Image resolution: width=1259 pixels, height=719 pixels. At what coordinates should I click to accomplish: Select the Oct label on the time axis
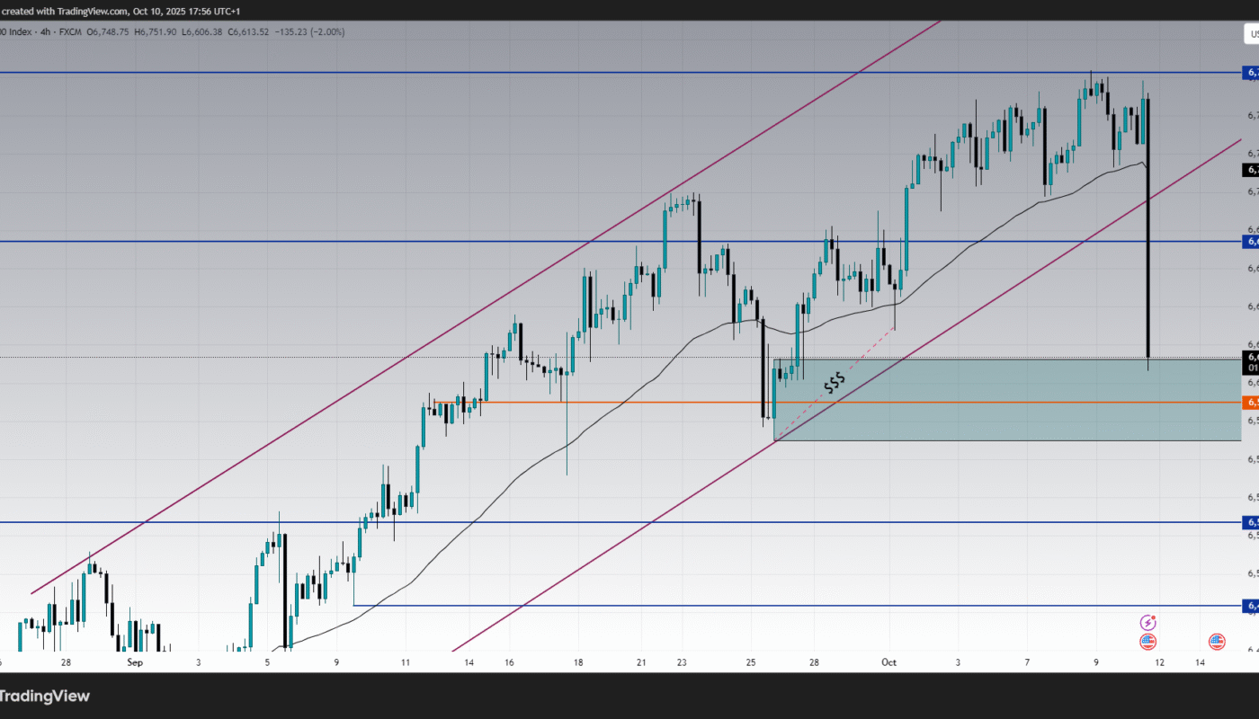pyautogui.click(x=888, y=661)
